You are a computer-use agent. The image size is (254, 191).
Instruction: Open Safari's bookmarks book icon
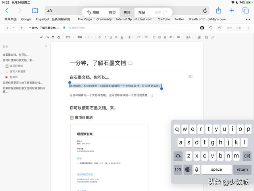pyautogui.click(x=35, y=11)
